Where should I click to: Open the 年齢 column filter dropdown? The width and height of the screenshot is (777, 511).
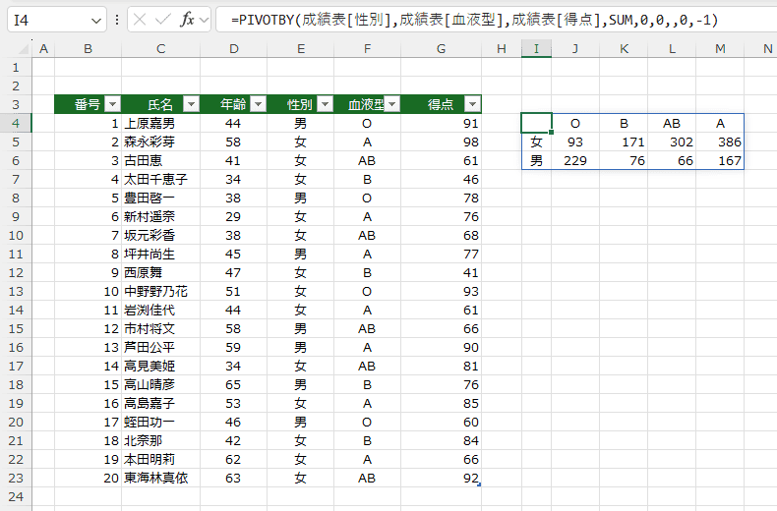(258, 104)
